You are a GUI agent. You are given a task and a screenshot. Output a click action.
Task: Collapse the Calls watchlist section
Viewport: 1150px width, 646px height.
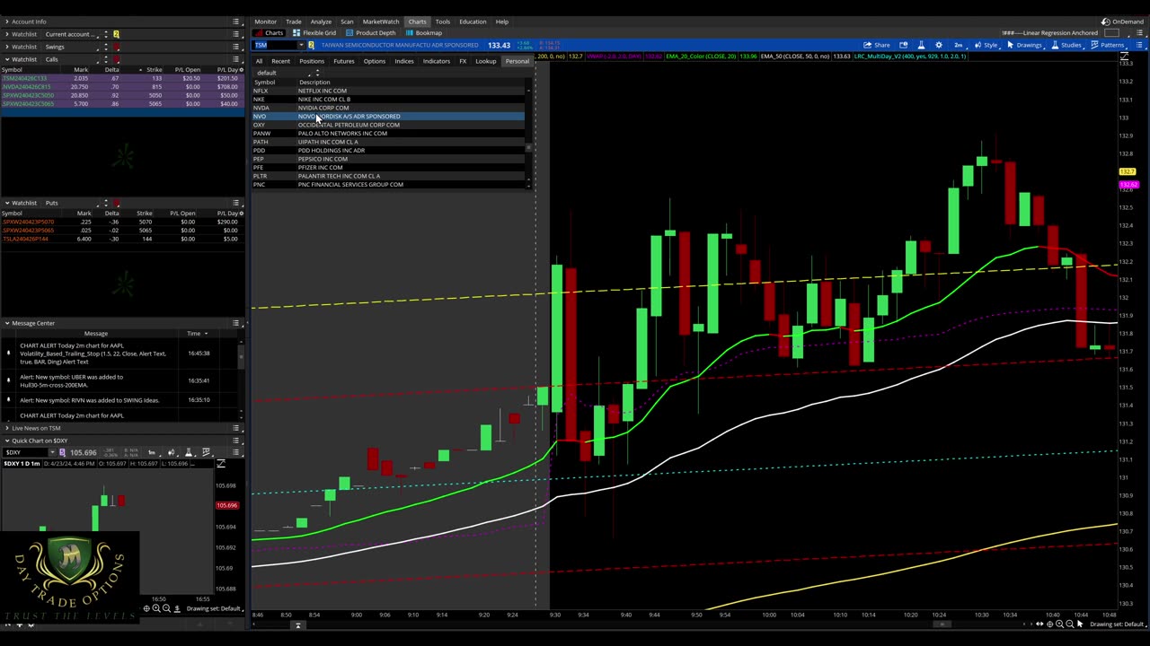pyautogui.click(x=6, y=59)
